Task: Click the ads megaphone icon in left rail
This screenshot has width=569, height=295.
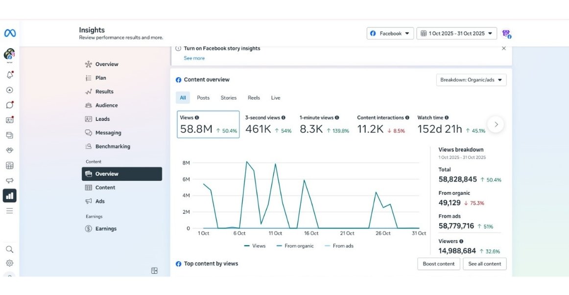Action: 9,181
